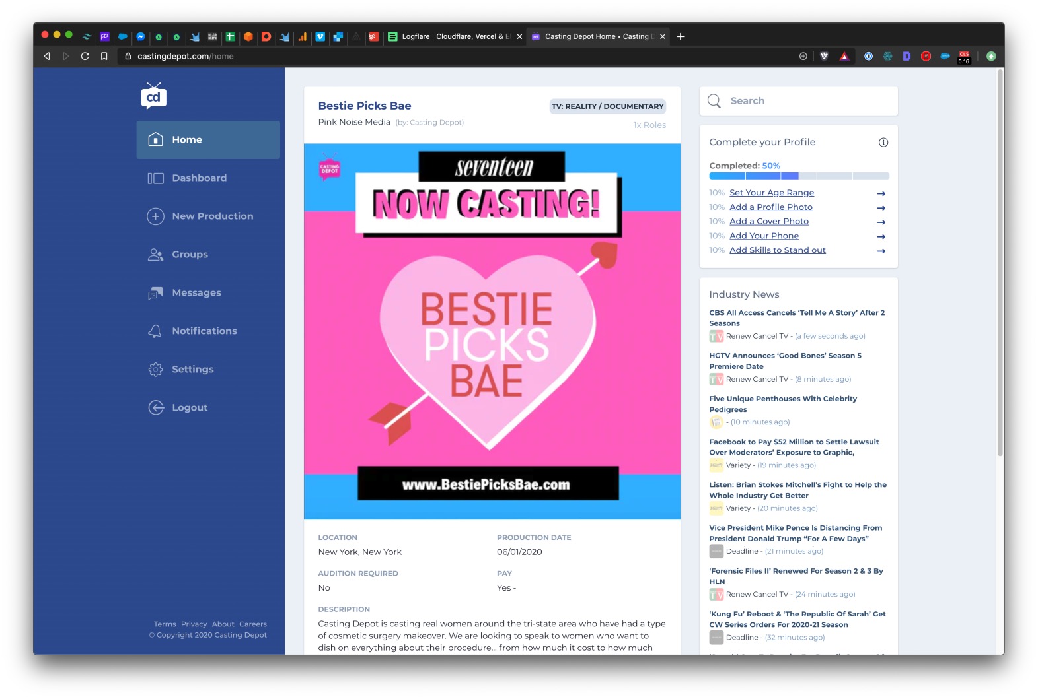This screenshot has width=1038, height=699.
Task: Open the Set Your Age Range link
Action: pyautogui.click(x=771, y=193)
